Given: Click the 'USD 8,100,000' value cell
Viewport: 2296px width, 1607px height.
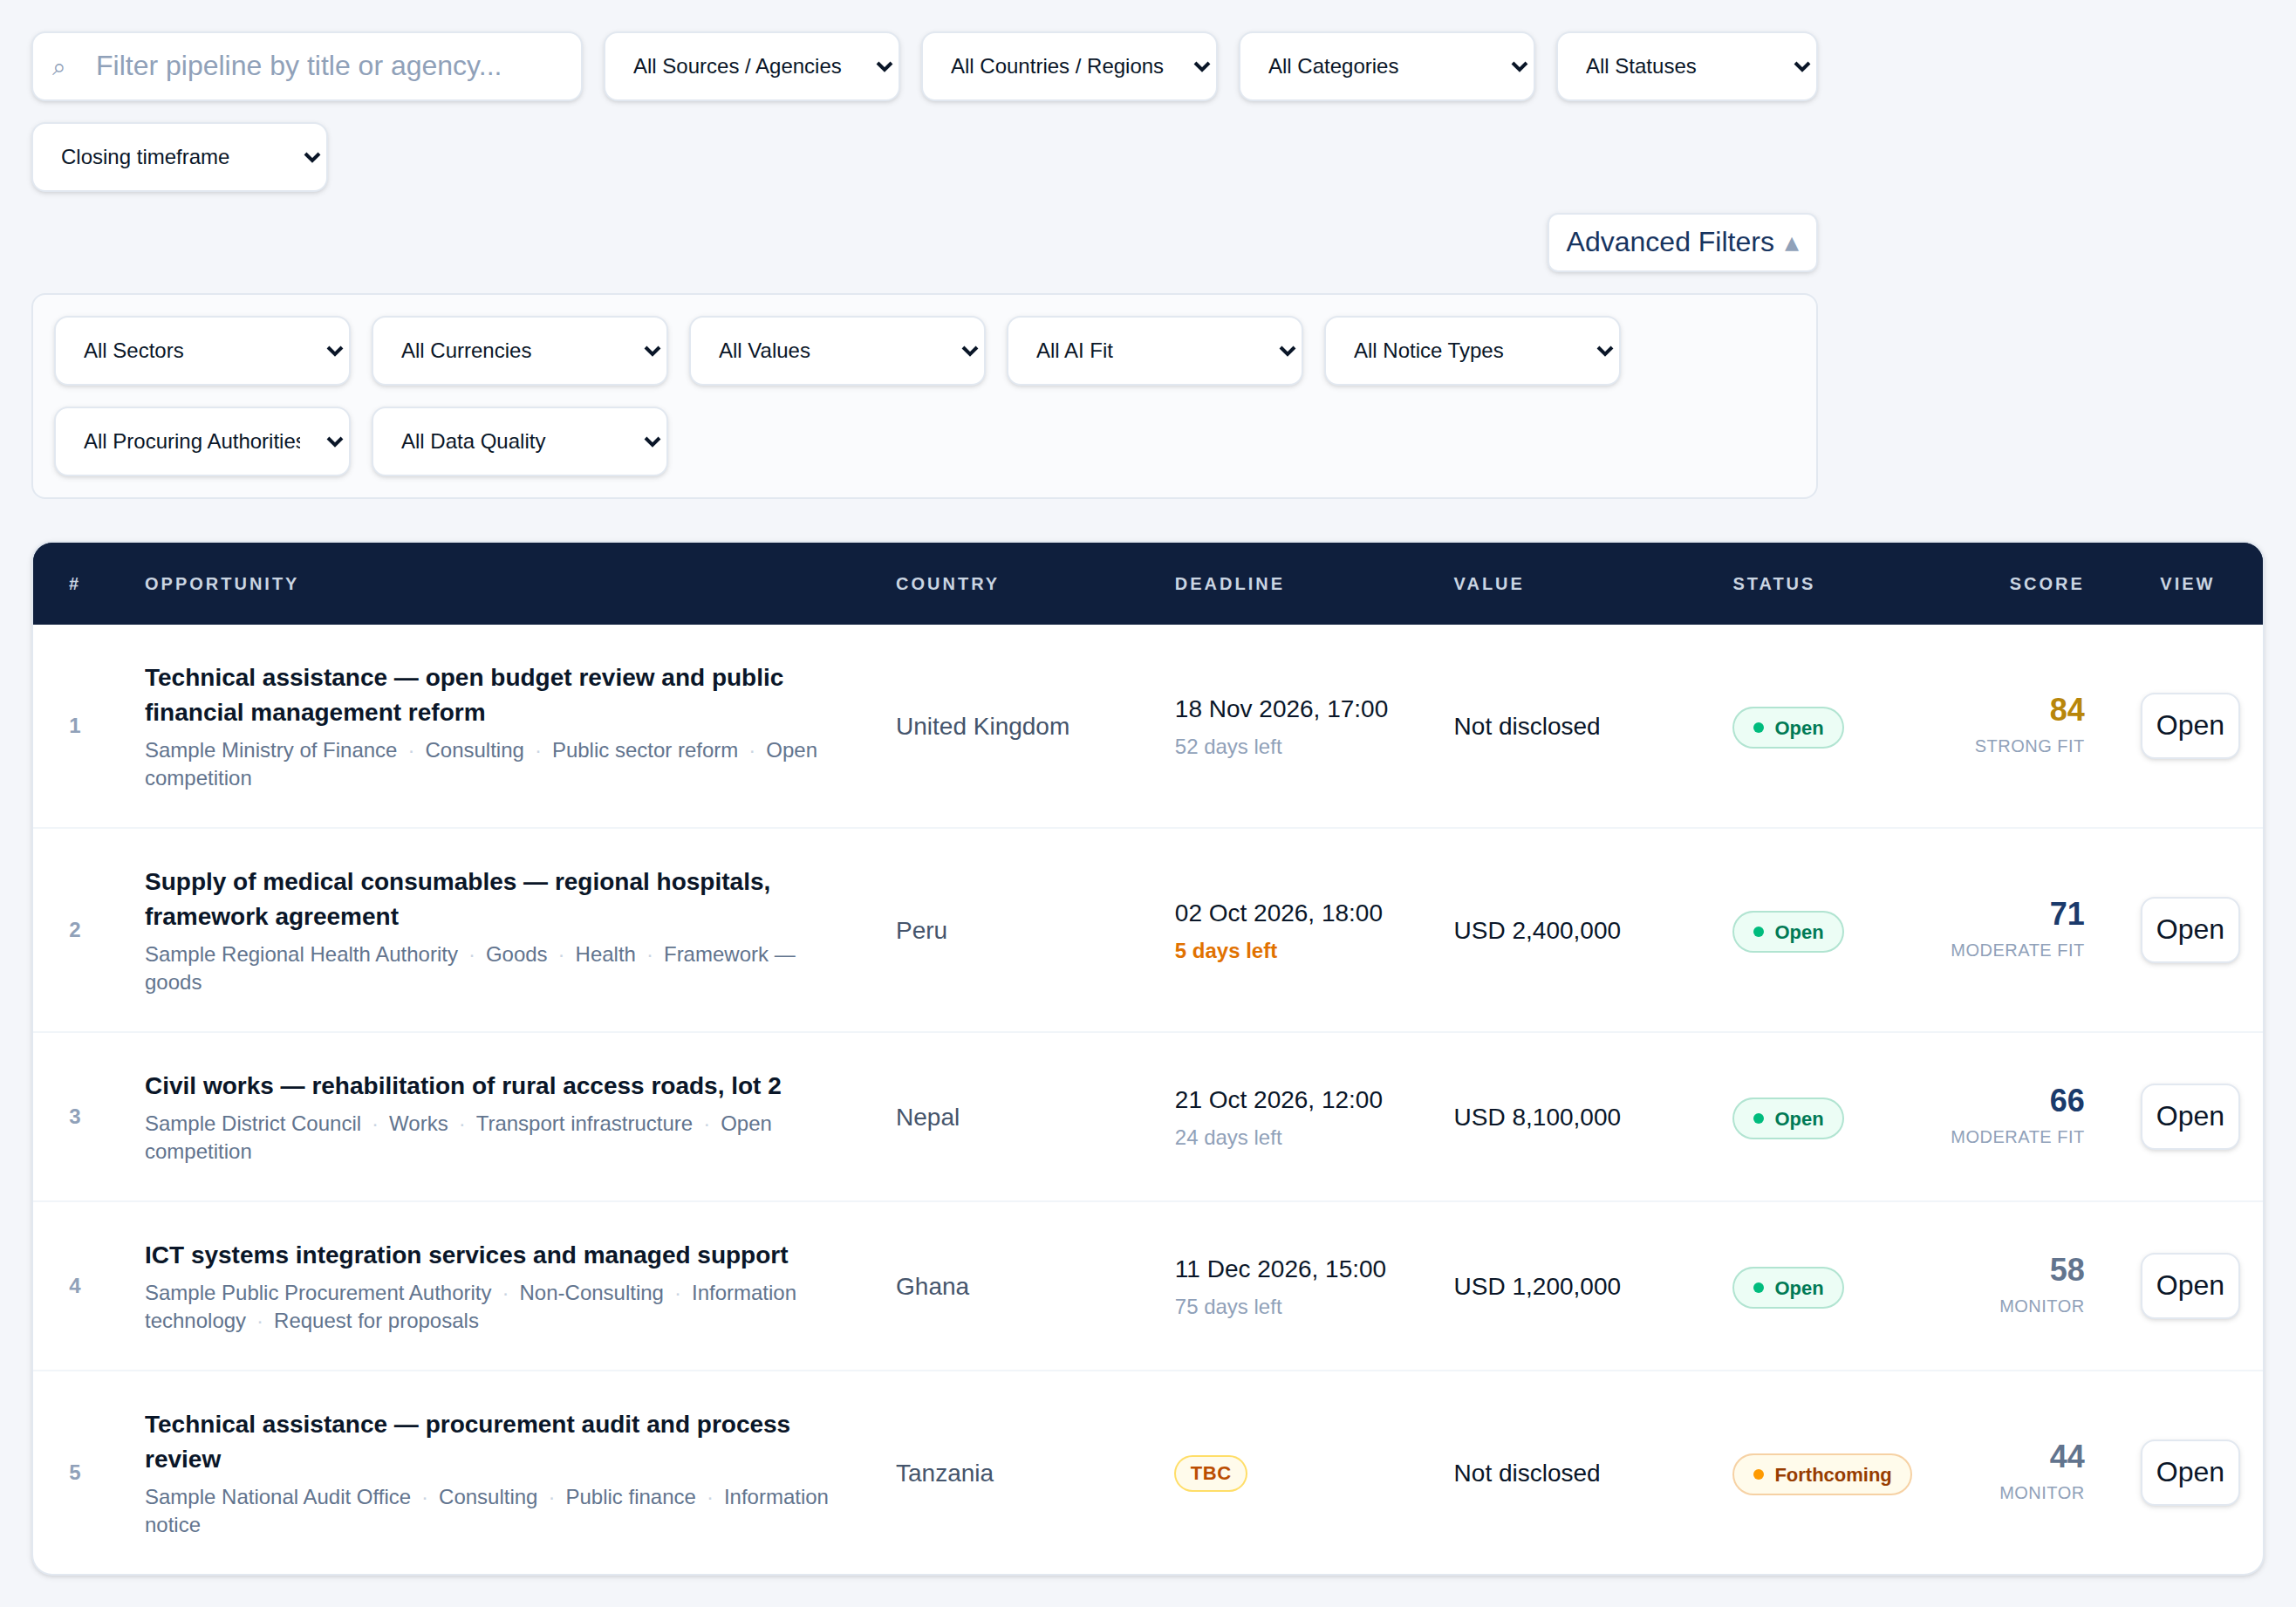Looking at the screenshot, I should (x=1537, y=1117).
